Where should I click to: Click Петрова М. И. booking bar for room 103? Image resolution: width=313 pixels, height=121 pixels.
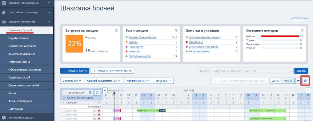click(151, 111)
